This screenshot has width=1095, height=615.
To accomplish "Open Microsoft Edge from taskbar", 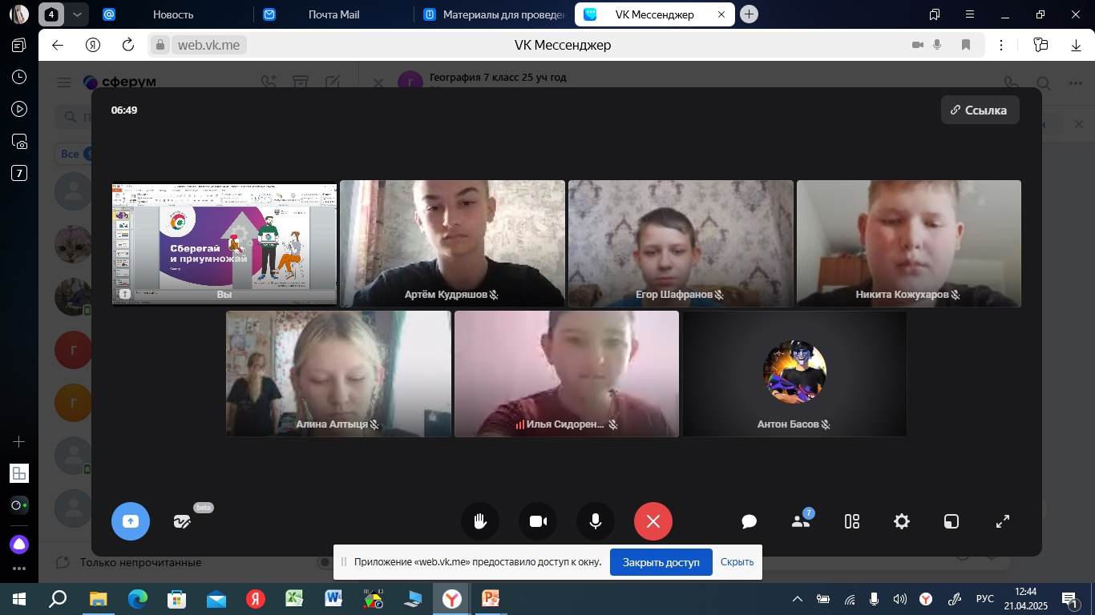I will (138, 598).
